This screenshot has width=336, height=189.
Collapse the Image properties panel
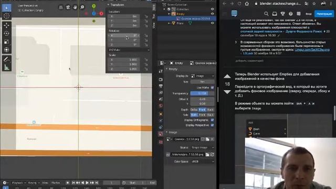167,132
